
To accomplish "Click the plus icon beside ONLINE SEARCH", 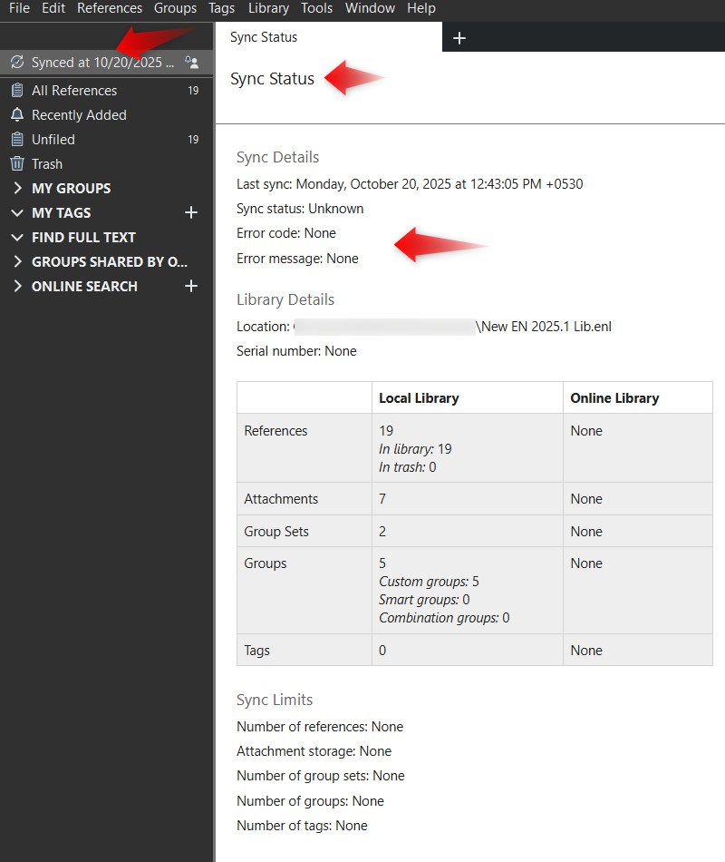I will pos(191,286).
